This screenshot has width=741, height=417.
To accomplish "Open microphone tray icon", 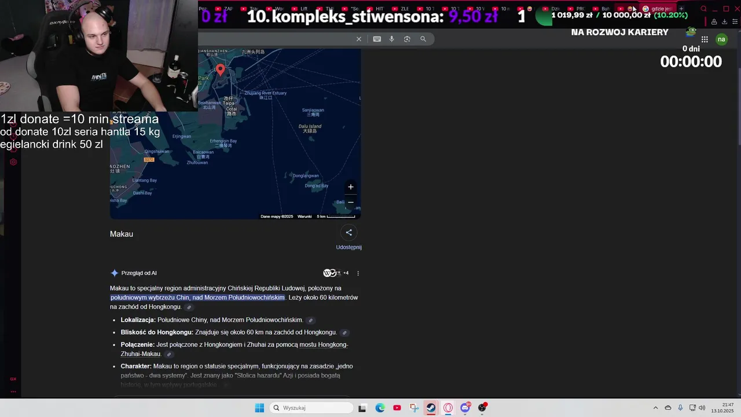I will (680, 408).
